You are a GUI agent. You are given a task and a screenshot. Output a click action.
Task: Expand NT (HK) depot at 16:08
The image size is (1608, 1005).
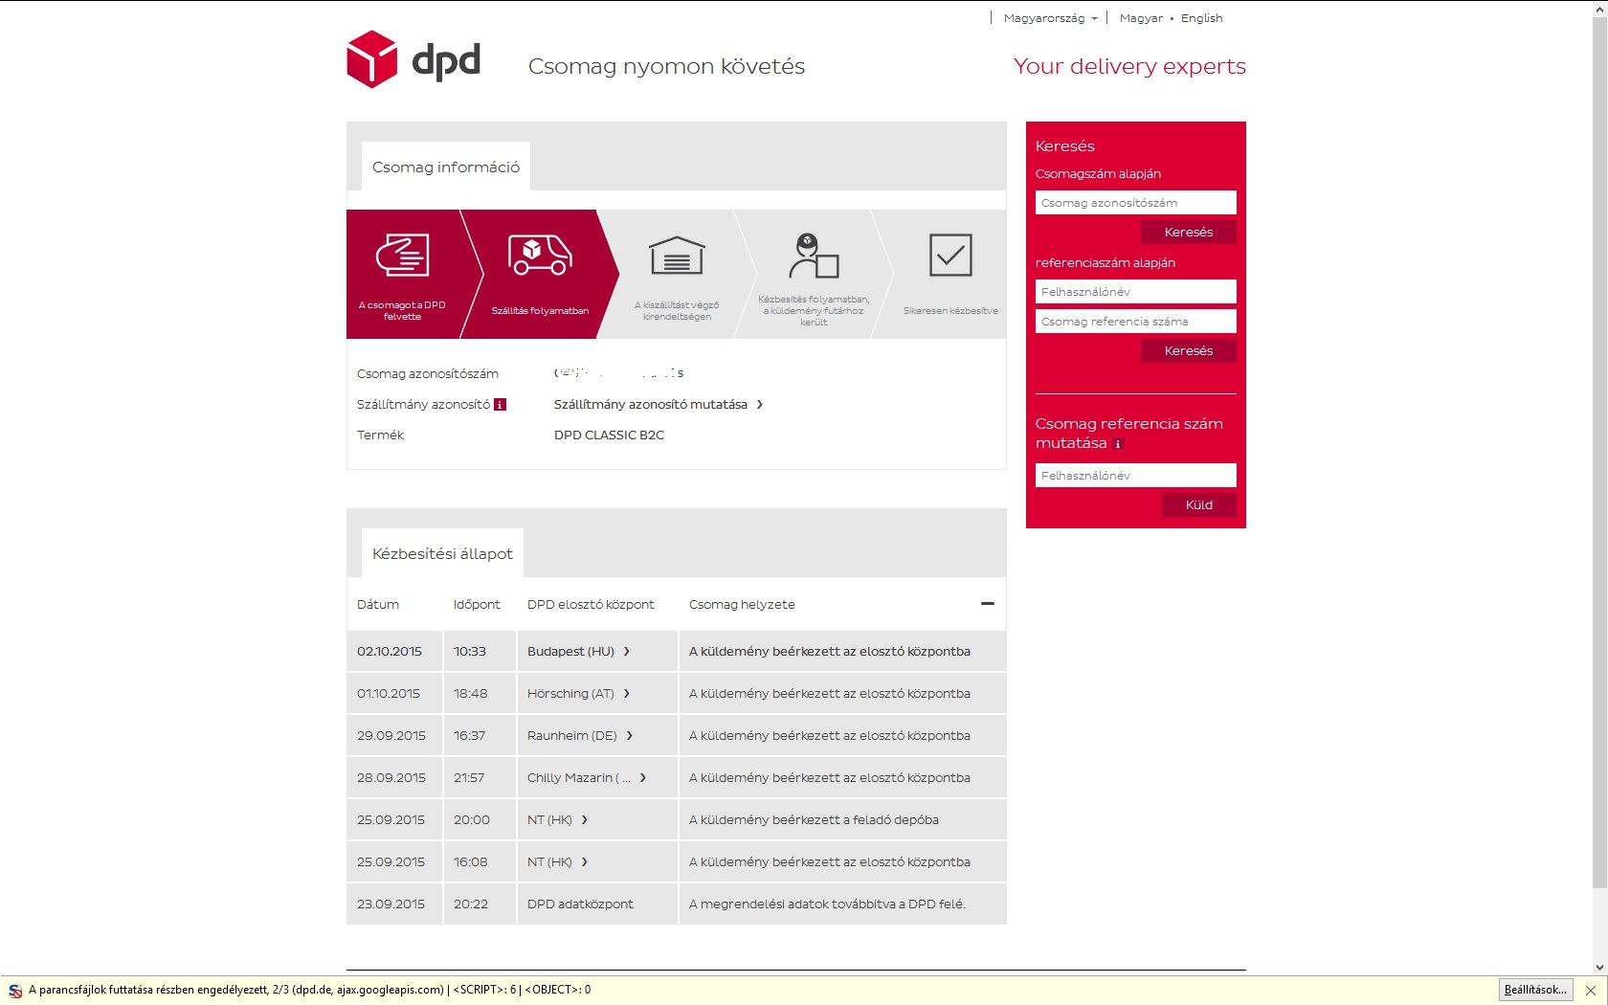click(585, 862)
